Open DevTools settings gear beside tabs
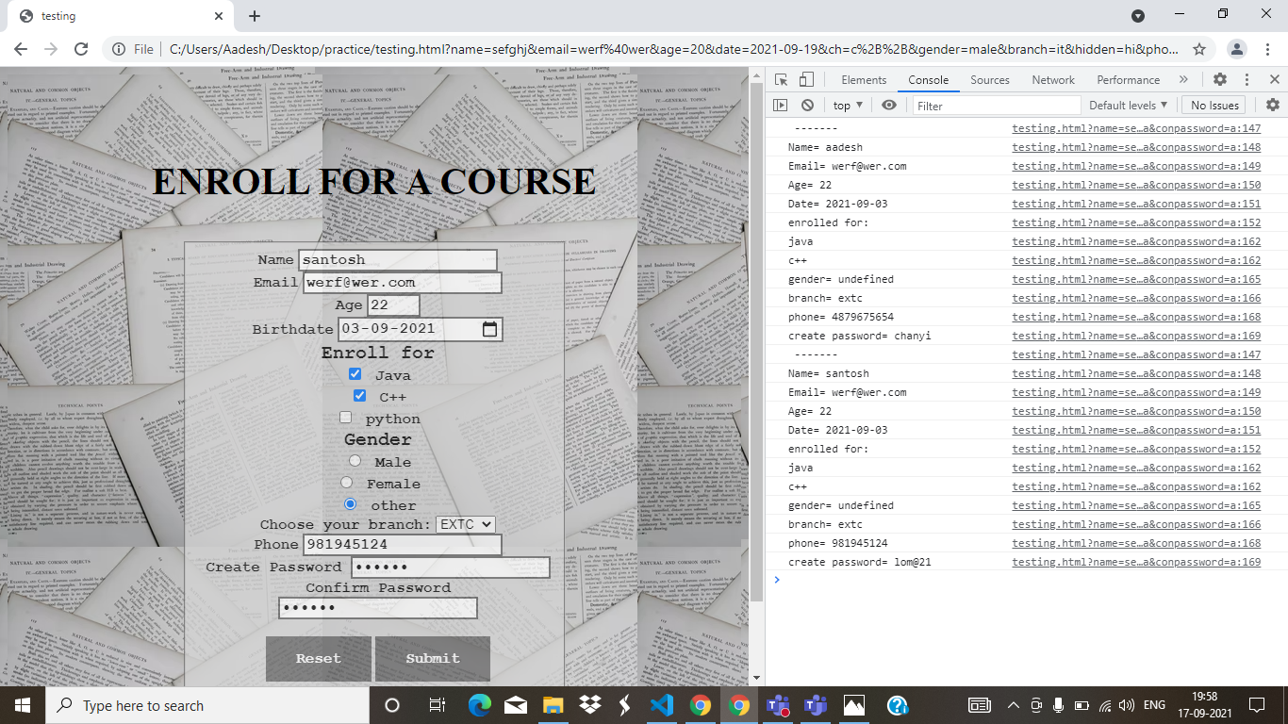 click(x=1220, y=80)
